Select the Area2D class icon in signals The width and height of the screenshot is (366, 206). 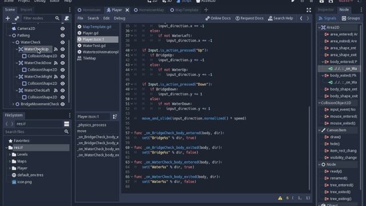click(x=323, y=27)
